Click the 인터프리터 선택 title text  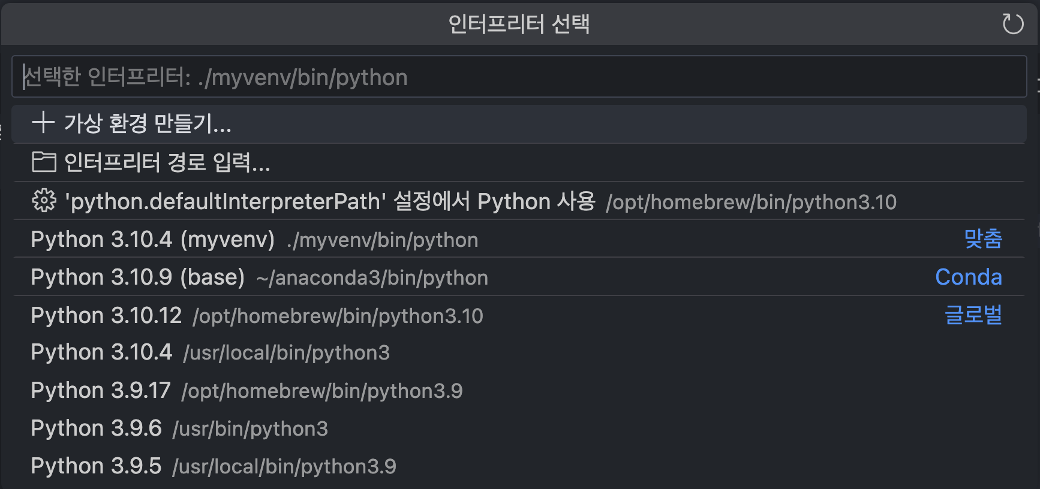coord(519,24)
